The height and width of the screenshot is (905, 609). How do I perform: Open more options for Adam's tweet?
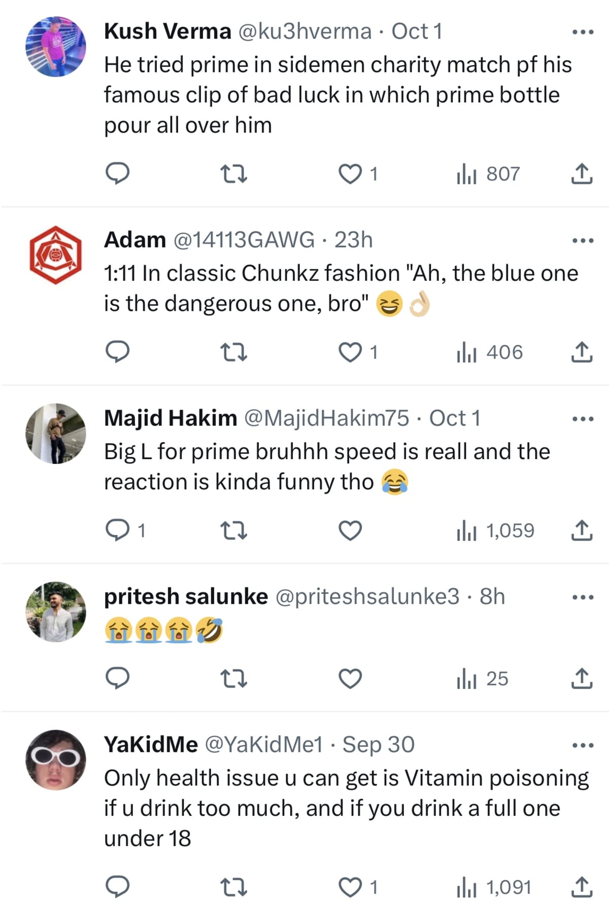[x=582, y=240]
